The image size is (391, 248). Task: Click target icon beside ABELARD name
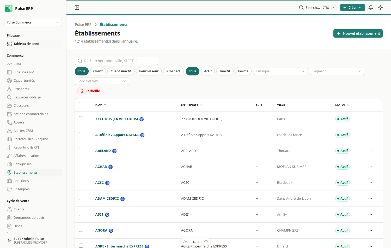click(114, 151)
